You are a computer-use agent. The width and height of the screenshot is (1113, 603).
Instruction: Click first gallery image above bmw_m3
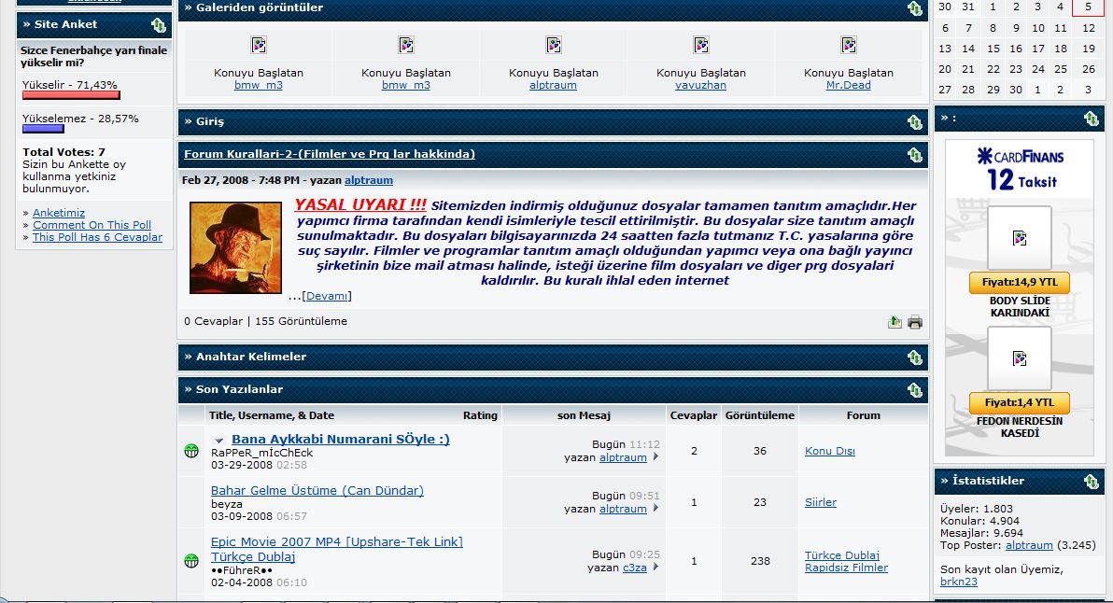259,45
